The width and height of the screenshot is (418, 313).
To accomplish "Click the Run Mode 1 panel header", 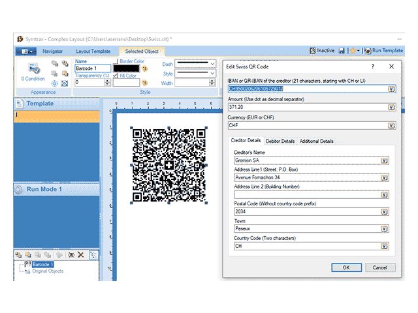I will coord(57,190).
